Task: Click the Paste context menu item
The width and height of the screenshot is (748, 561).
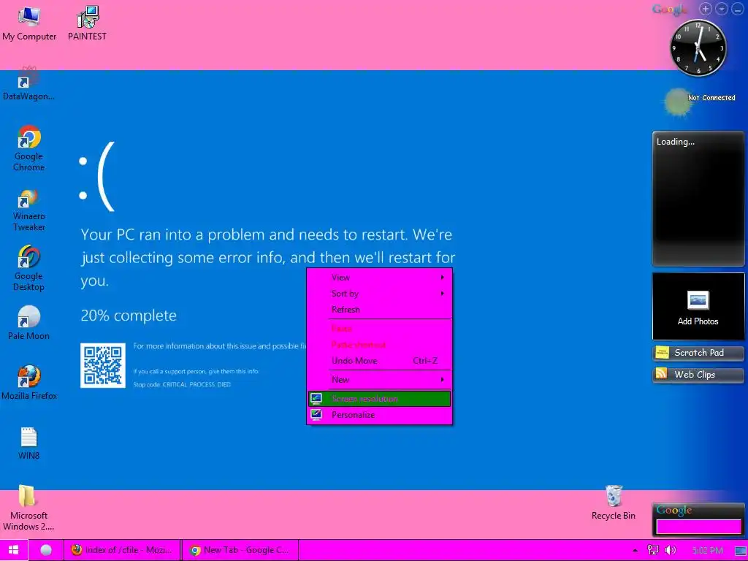Action: 379,328
